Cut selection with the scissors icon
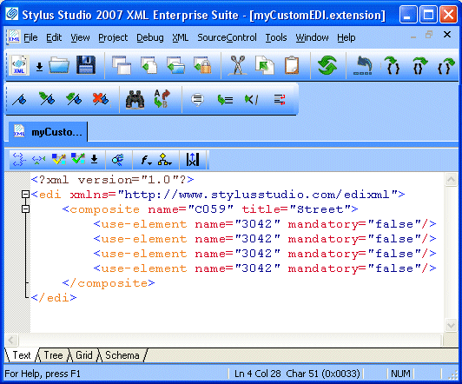 pos(237,65)
